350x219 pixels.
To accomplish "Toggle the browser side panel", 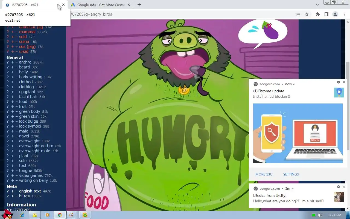I will tap(326, 14).
